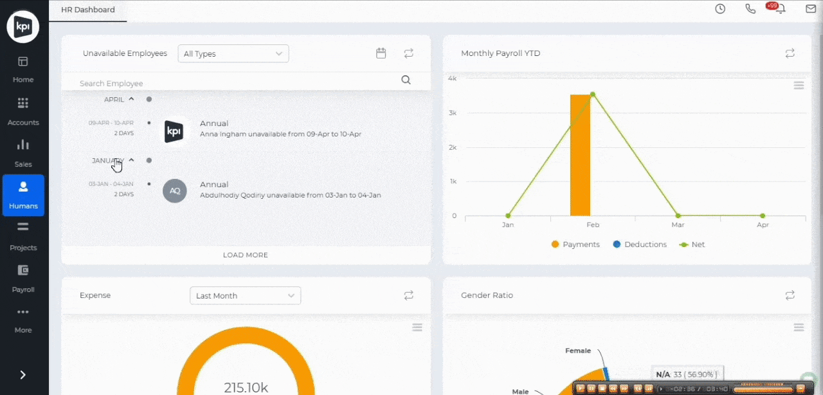823x395 pixels.
Task: Open the Monthly Payroll chart hamburger menu
Action: pos(799,86)
